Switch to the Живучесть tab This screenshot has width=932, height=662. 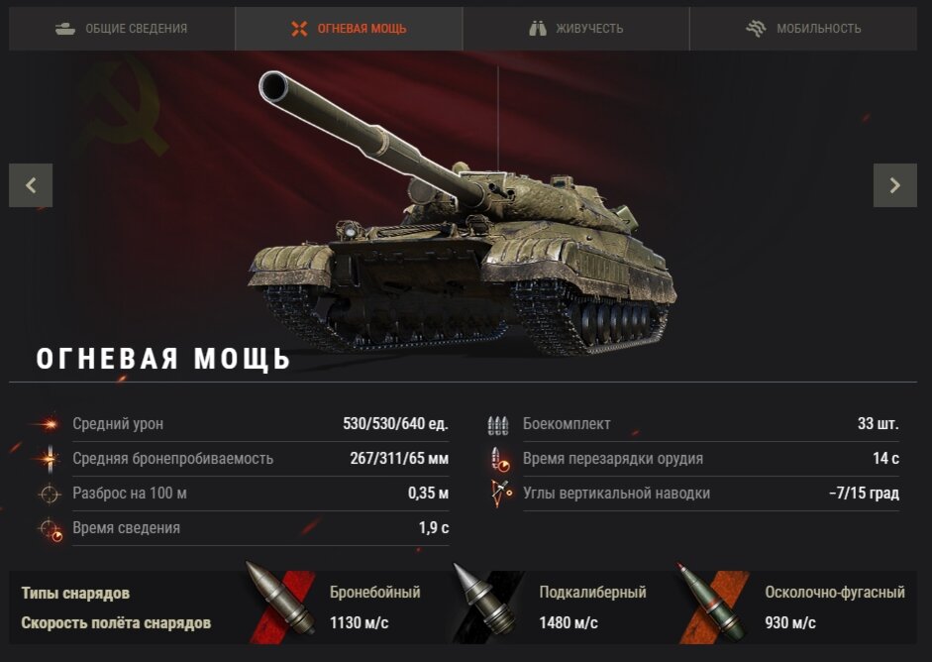pos(576,29)
